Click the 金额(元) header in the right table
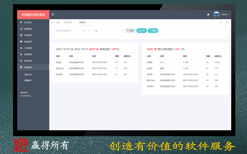This screenshot has height=154, width=247. point(218,56)
